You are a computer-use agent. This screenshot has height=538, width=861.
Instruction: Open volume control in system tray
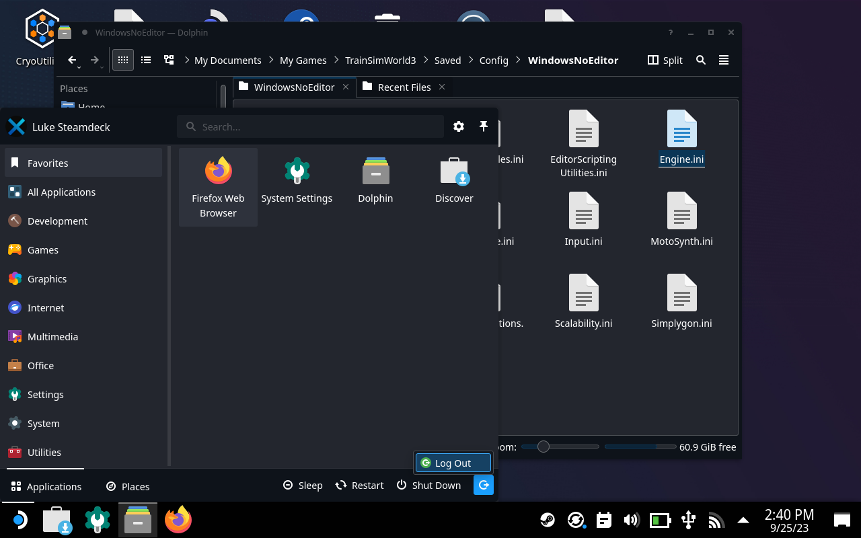631,520
